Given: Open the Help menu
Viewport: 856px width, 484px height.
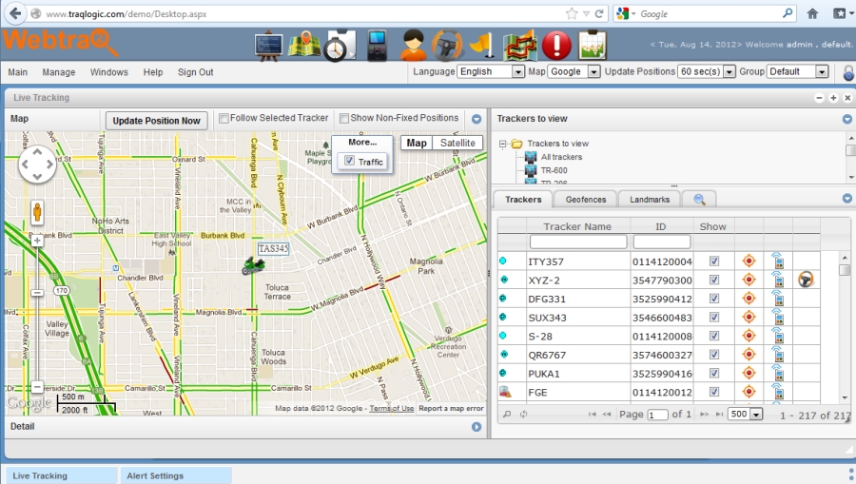Looking at the screenshot, I should click(153, 72).
